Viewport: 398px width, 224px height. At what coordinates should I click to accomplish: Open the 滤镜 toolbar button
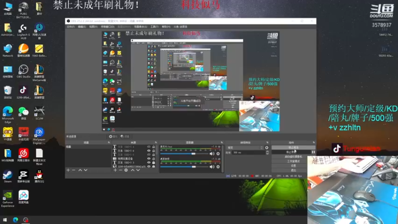tap(125, 136)
